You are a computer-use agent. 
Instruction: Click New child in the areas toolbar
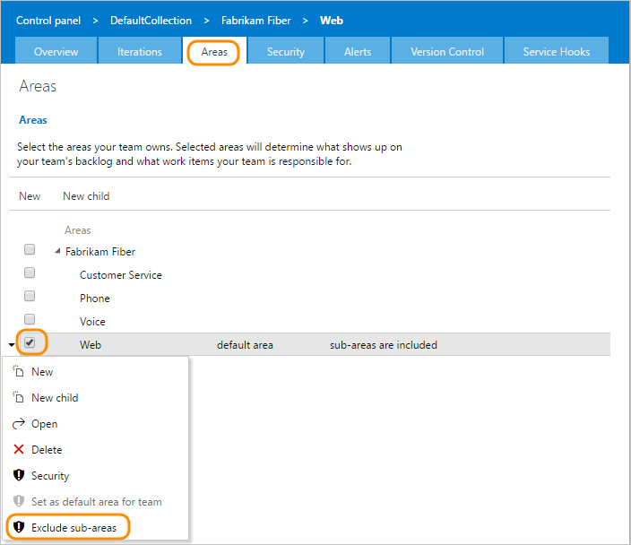86,196
